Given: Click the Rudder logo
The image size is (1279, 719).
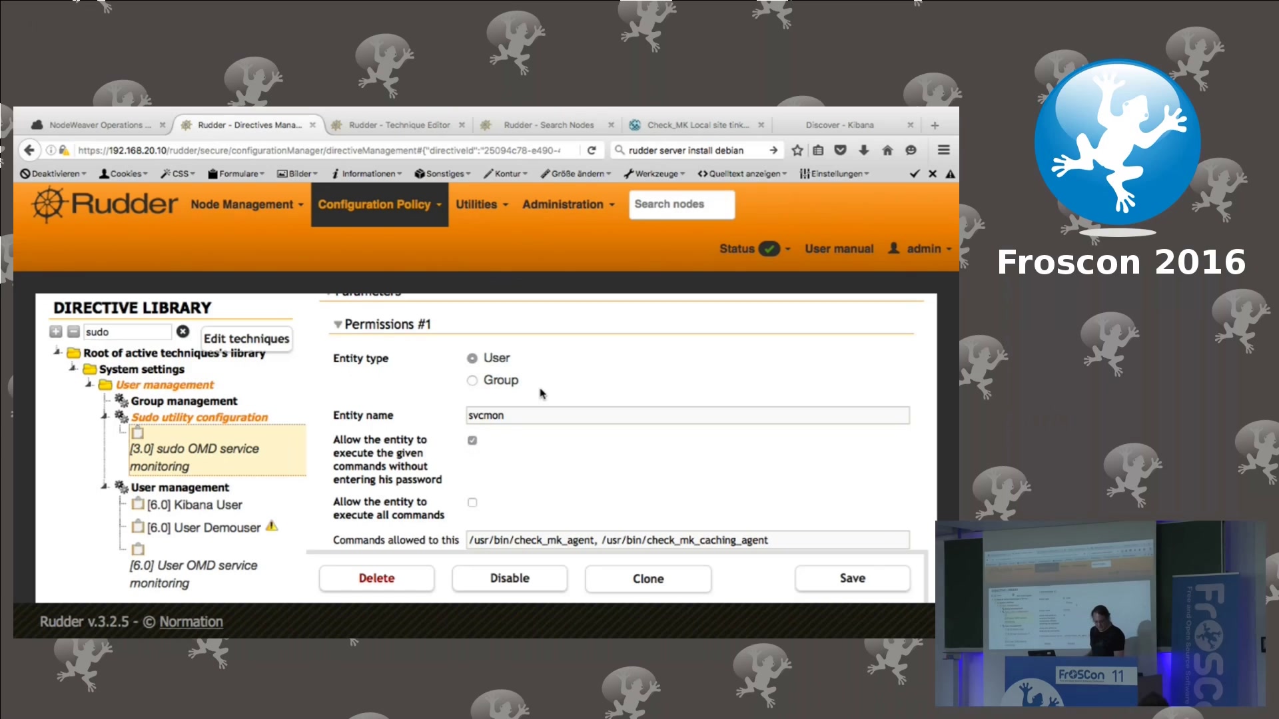Looking at the screenshot, I should [105, 204].
